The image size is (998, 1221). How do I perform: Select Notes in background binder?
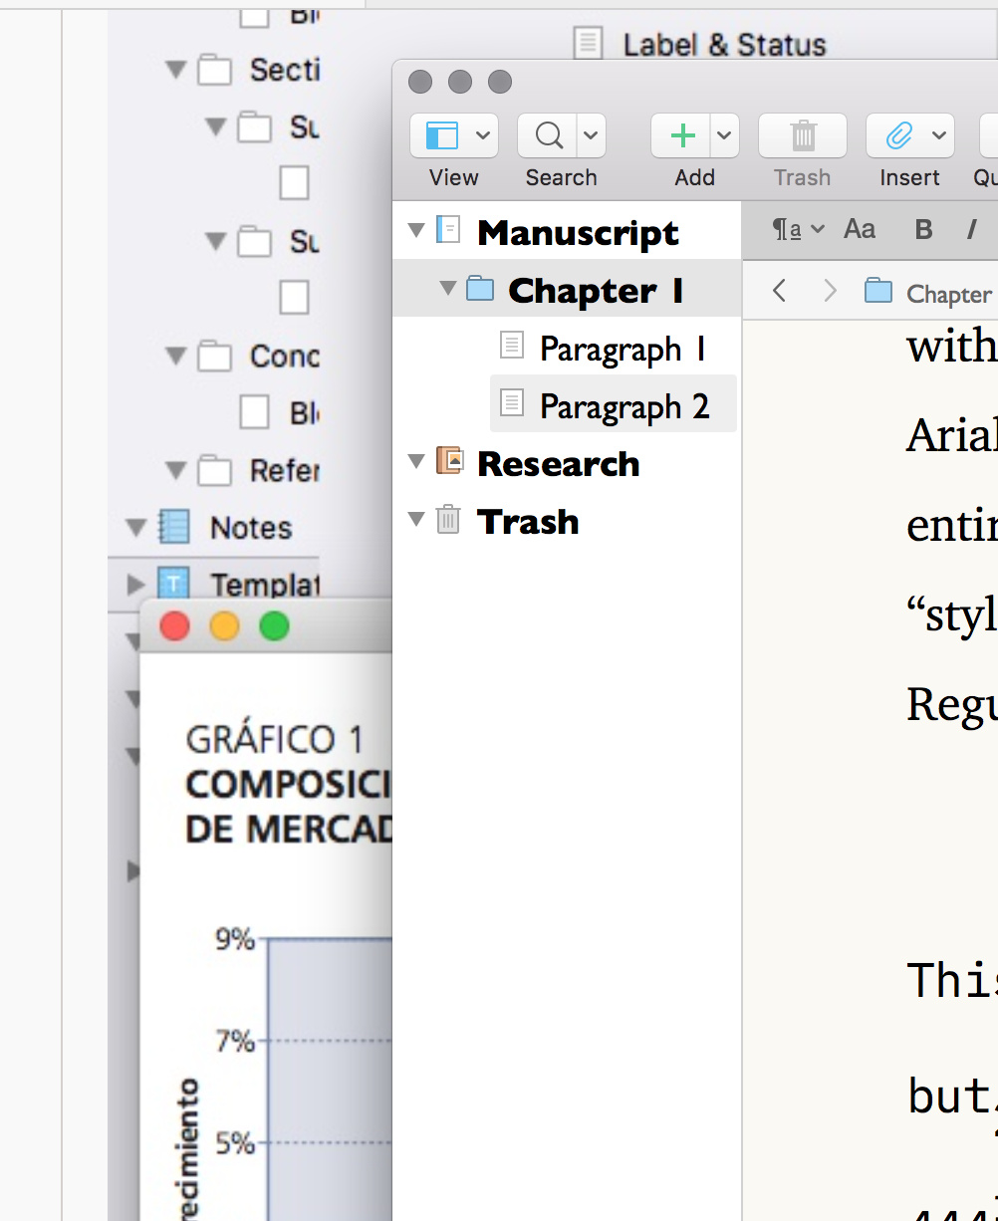point(251,528)
